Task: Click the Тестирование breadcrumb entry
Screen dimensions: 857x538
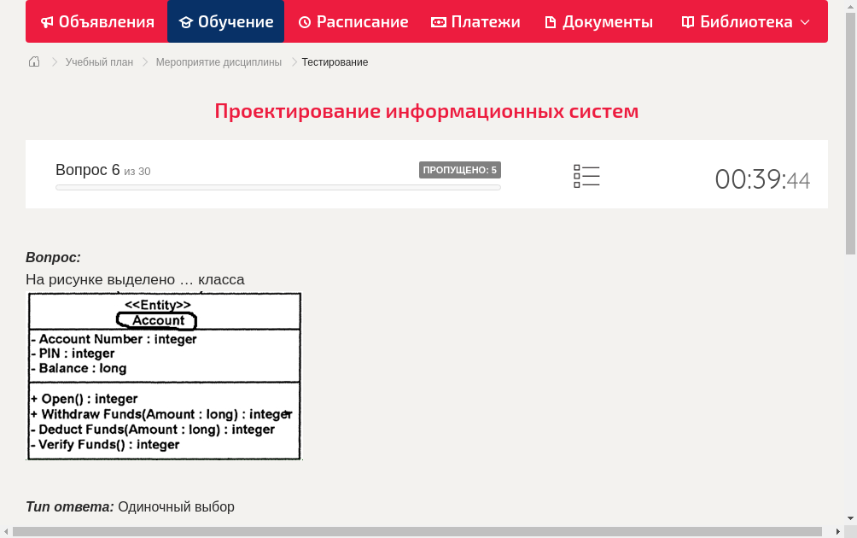Action: point(334,61)
